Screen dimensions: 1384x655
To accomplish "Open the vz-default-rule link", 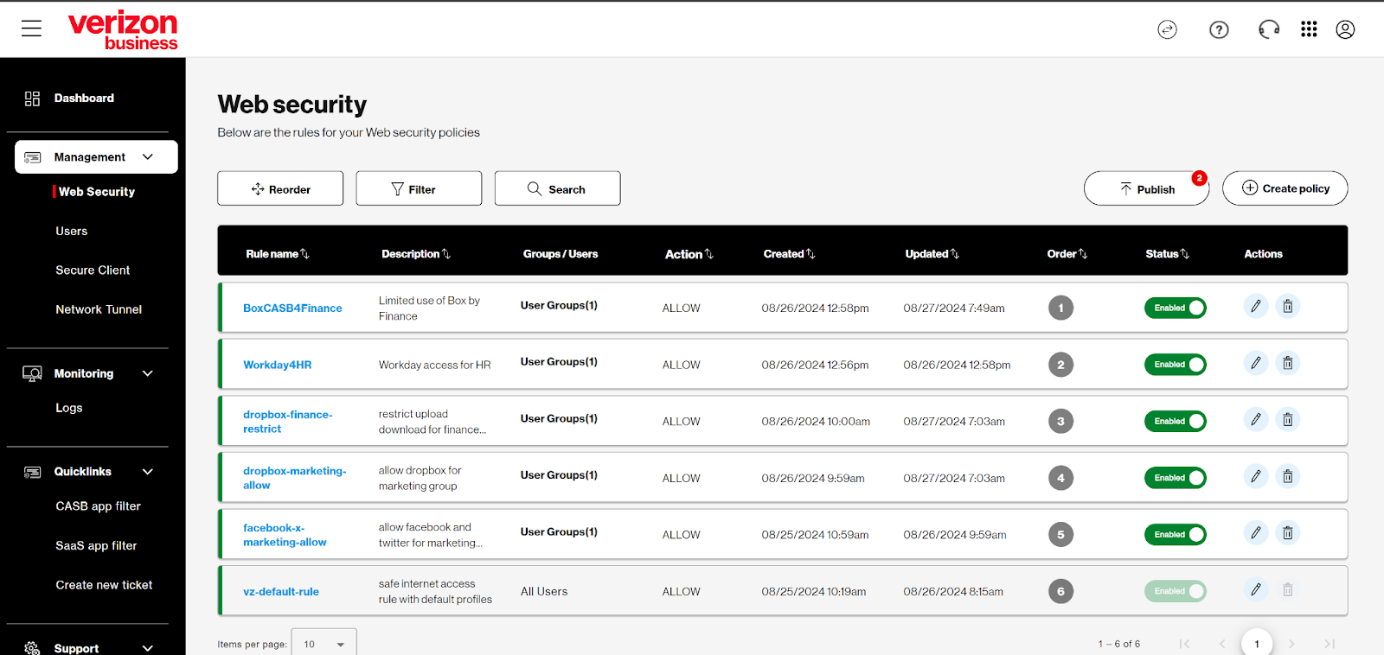I will pos(281,592).
